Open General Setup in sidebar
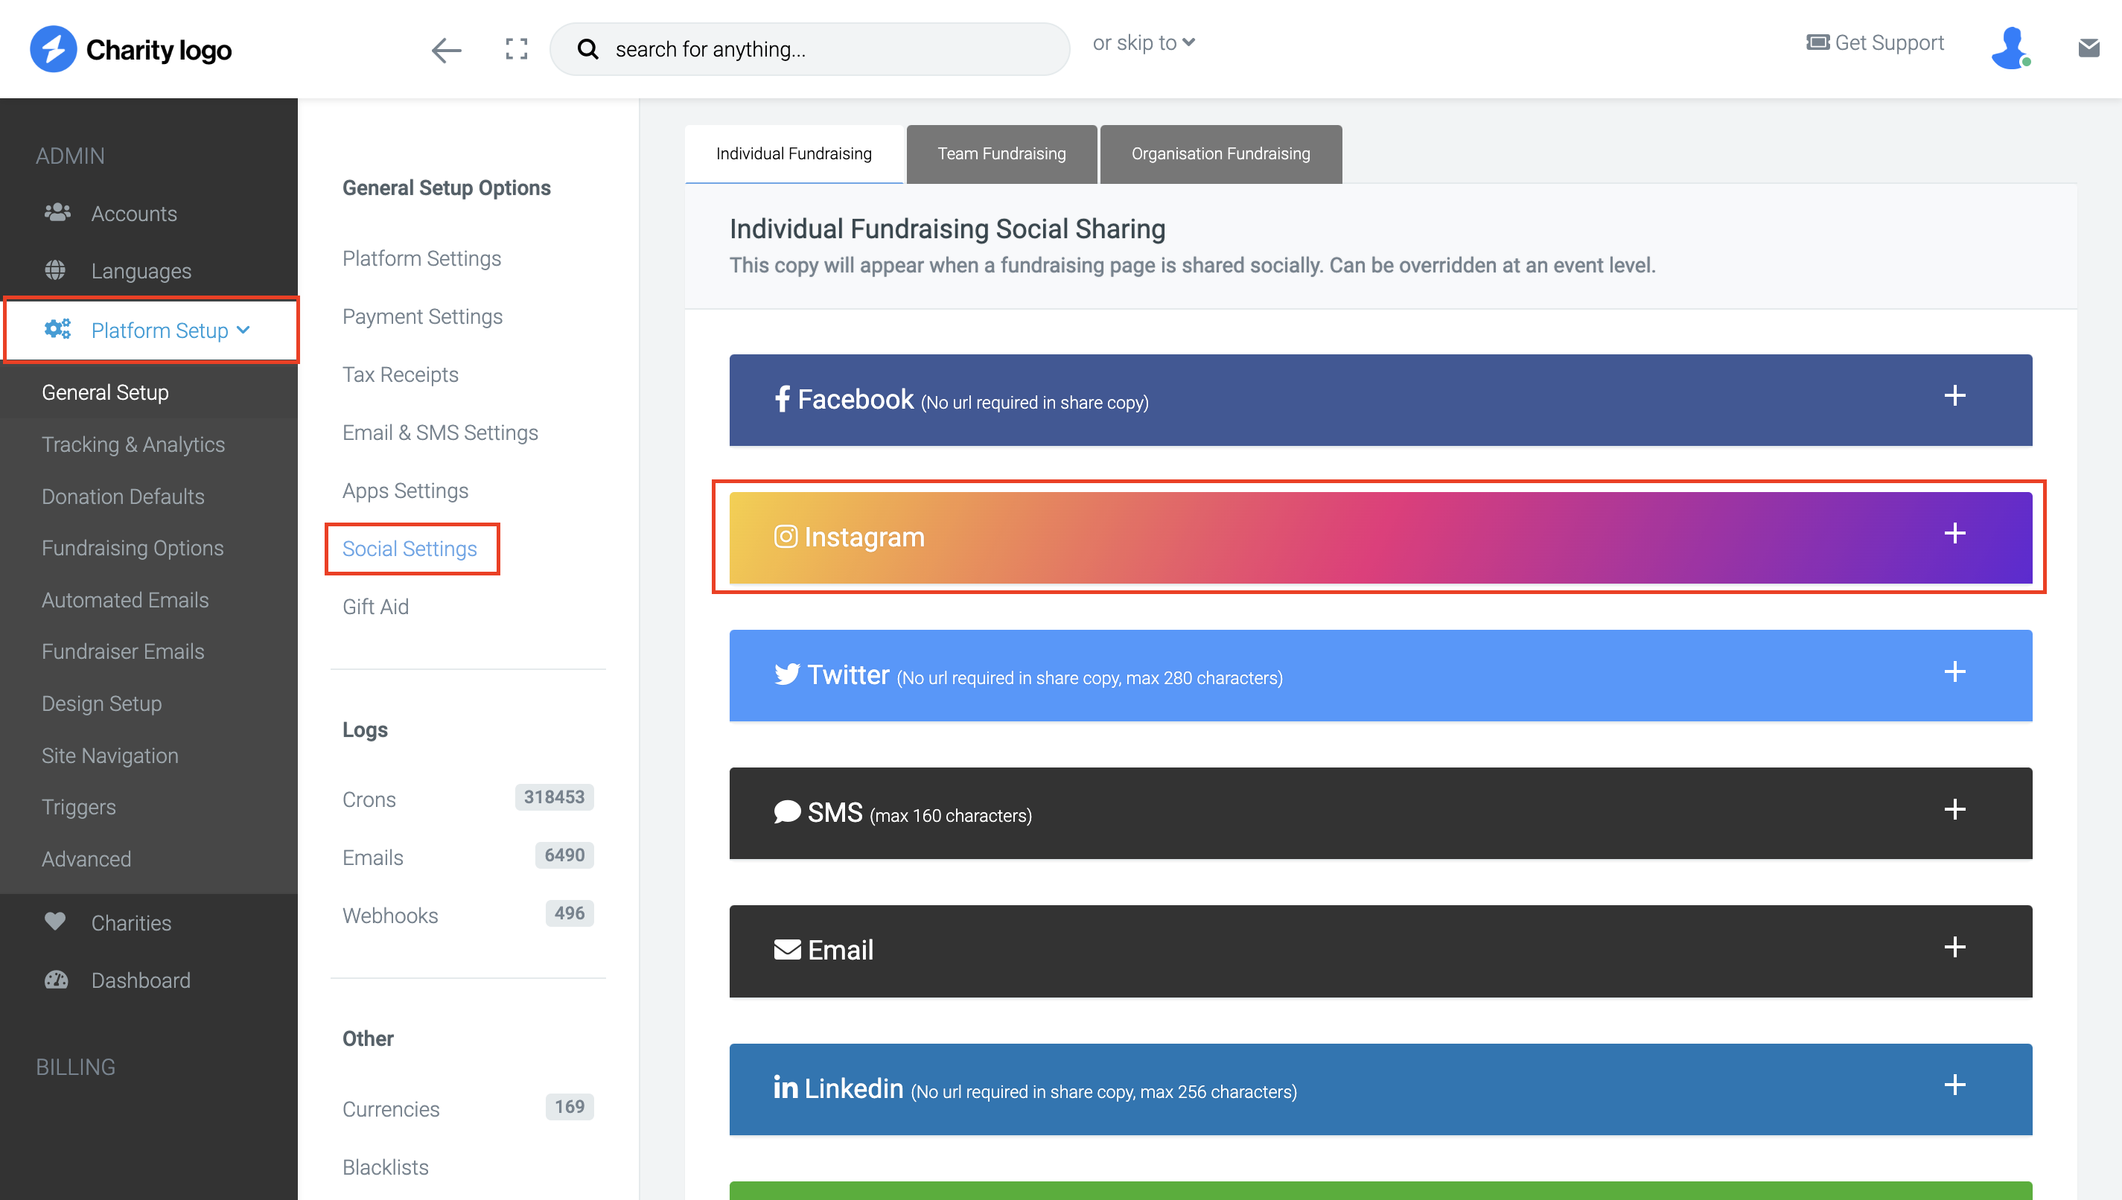Image resolution: width=2122 pixels, height=1200 pixels. coord(106,392)
